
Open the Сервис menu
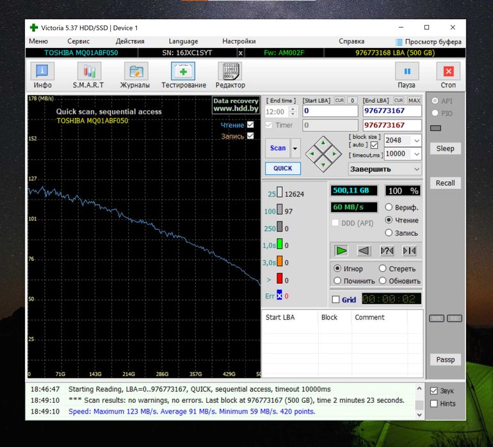coord(78,42)
